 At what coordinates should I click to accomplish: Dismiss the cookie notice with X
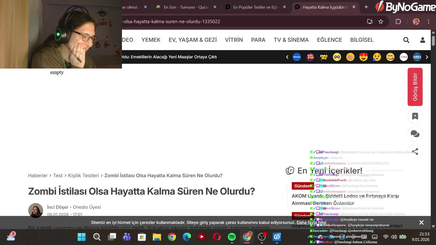point(421,223)
